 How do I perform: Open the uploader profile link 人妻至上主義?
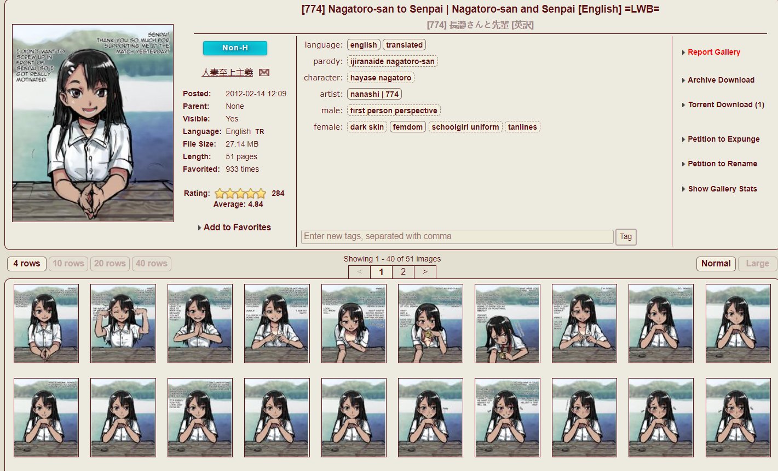pyautogui.click(x=227, y=72)
